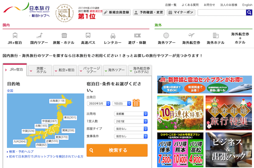254x168 pixels.
Task: Open 旅館・ホテル building icon
Action: [64, 35]
